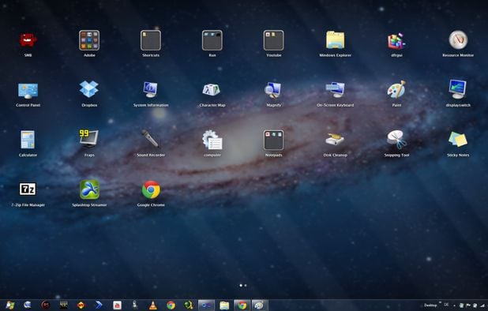Image resolution: width=488 pixels, height=311 pixels.
Task: Launch Resource Monitor
Action: (458, 39)
